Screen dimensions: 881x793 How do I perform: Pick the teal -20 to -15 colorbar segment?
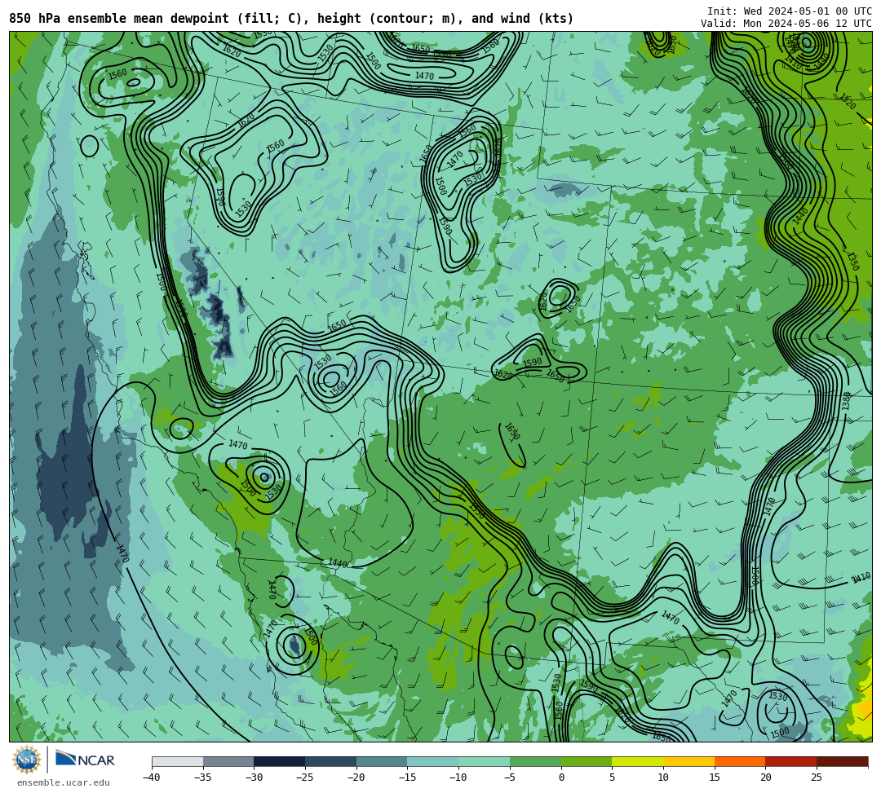point(382,761)
